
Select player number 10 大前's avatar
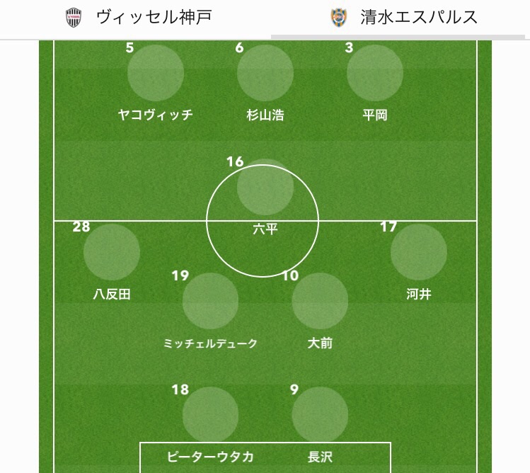320,301
